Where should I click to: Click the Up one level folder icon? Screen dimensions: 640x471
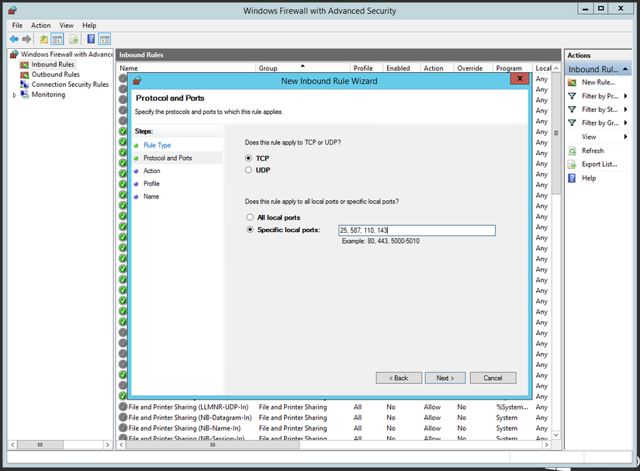pos(43,39)
